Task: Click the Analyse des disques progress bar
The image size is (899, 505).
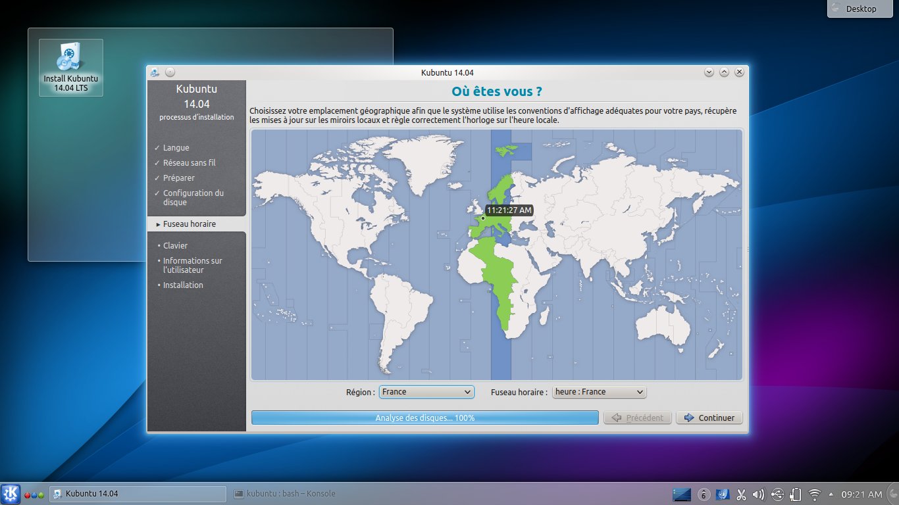Action: [x=424, y=418]
